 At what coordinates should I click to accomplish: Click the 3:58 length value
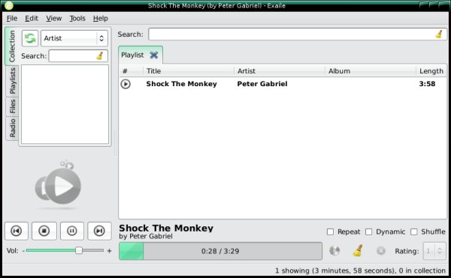427,84
